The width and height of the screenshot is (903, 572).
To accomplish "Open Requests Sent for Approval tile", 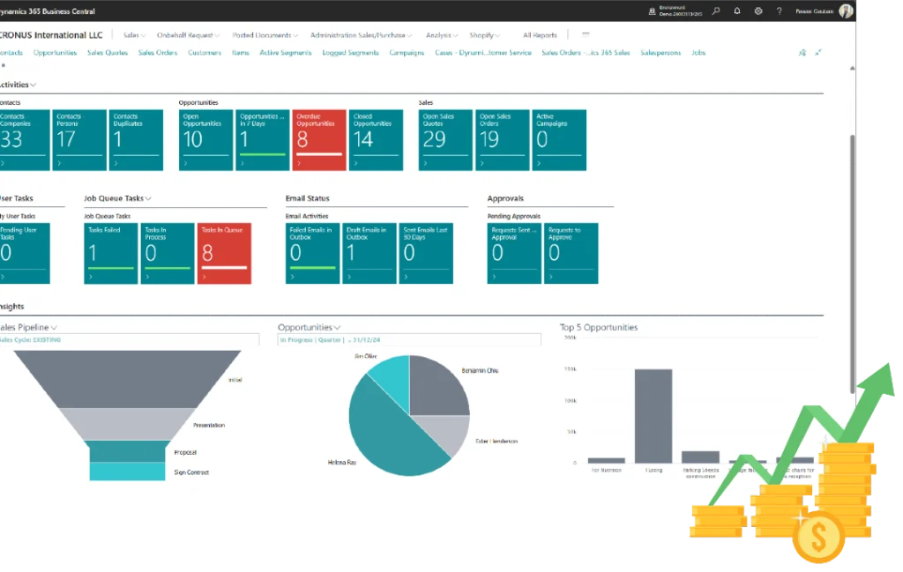I will (x=514, y=253).
